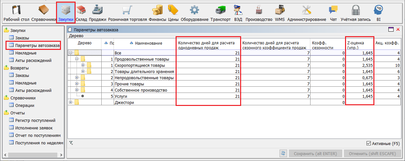Click the filter icon below the table

pos(71,143)
